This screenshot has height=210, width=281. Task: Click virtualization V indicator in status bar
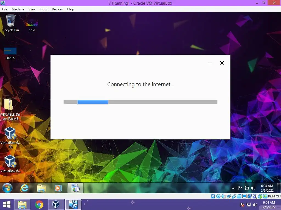255,196
